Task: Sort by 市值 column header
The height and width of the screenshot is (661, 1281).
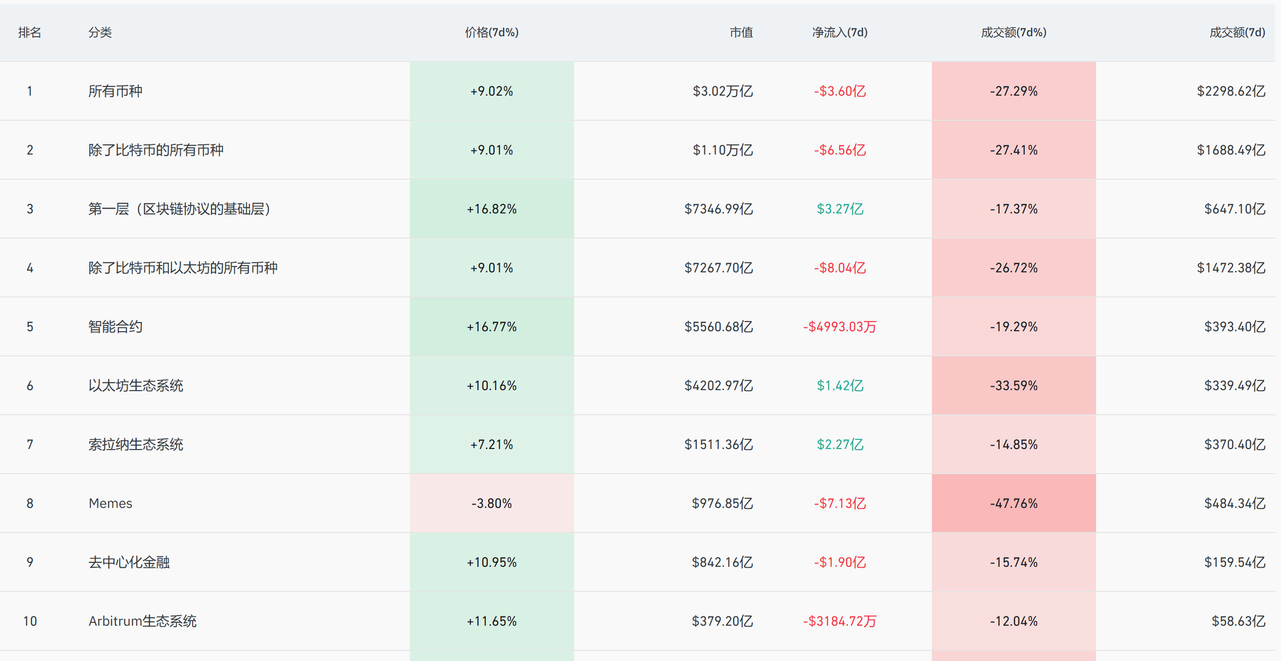Action: 741,33
